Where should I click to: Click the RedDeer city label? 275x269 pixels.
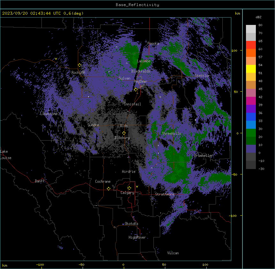click(140, 81)
